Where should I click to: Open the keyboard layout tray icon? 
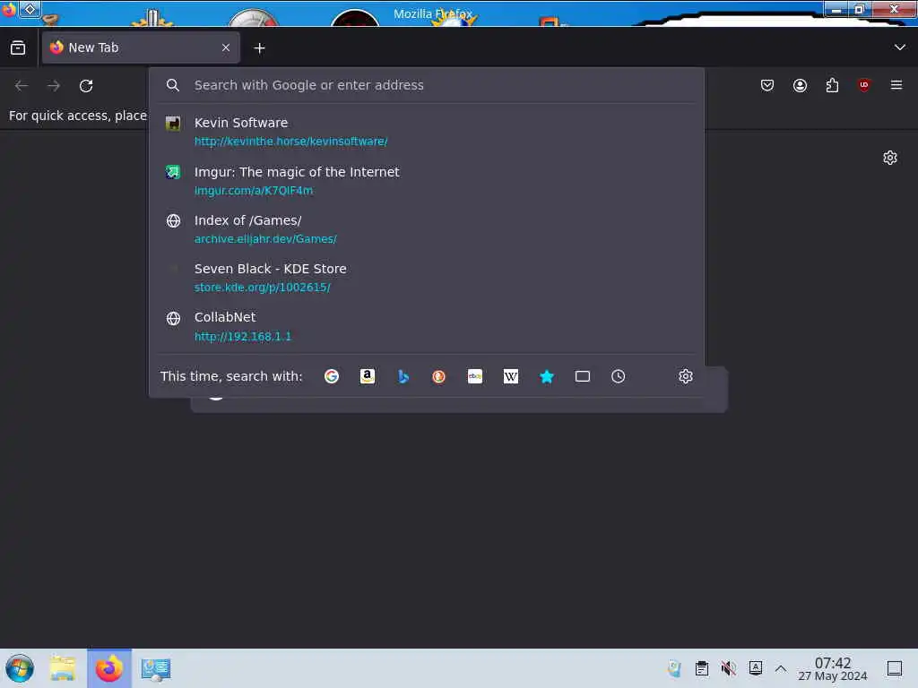pos(755,668)
